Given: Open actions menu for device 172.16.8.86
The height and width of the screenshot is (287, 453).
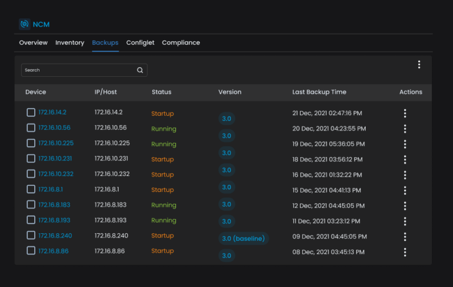Looking at the screenshot, I should click(405, 252).
